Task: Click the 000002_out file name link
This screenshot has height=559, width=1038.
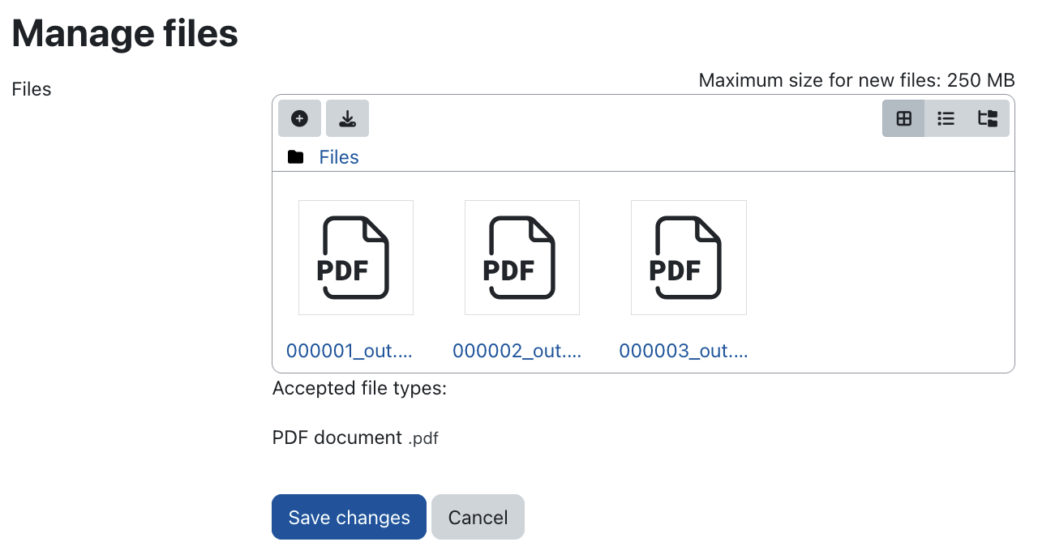Action: tap(517, 351)
